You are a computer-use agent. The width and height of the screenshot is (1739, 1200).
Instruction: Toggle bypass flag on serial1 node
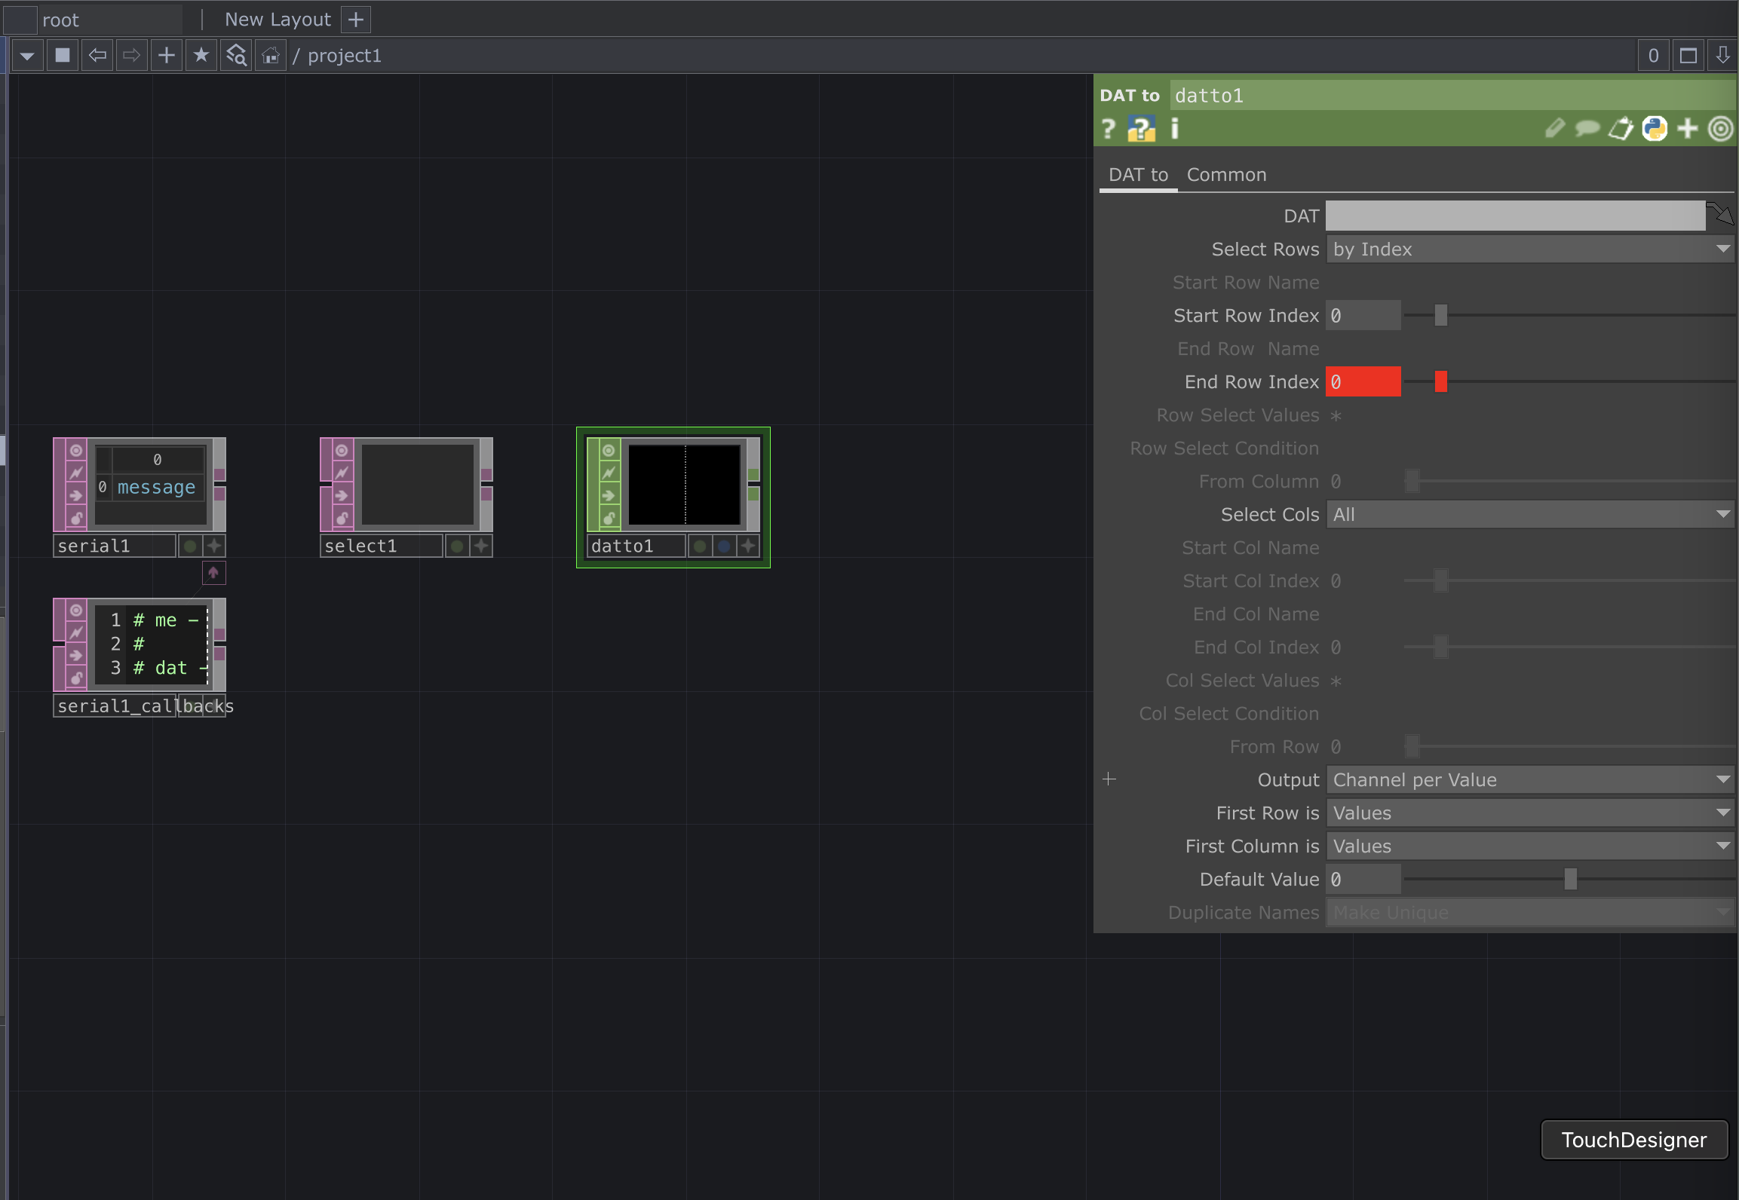point(76,473)
